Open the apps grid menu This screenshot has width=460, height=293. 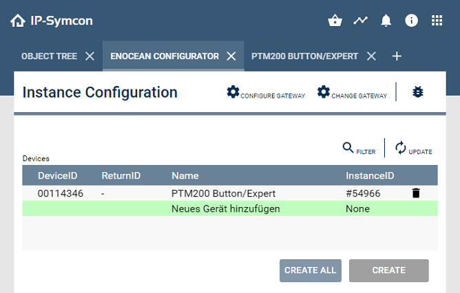pyautogui.click(x=437, y=21)
